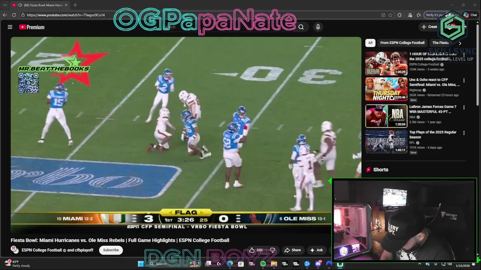Select the All filter chip
The height and width of the screenshot is (270, 481).
pyautogui.click(x=370, y=43)
